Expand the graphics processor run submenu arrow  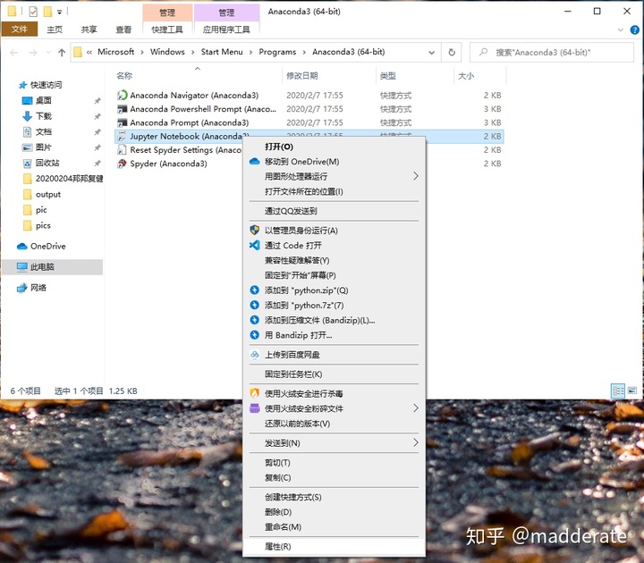[416, 176]
